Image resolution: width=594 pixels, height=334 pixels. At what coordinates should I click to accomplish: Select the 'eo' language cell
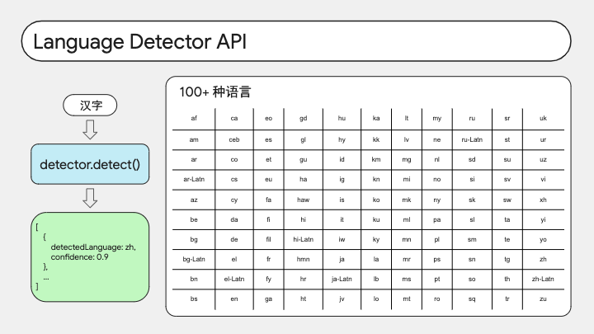click(269, 118)
